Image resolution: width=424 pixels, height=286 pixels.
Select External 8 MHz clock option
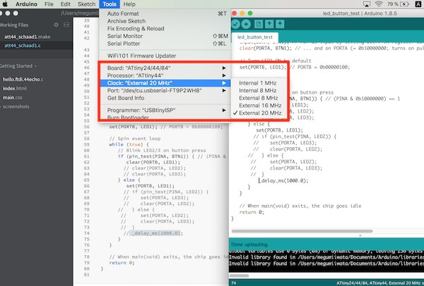258,98
